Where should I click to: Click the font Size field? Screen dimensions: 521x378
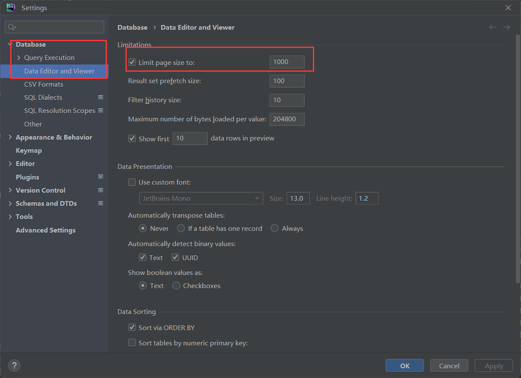point(299,198)
